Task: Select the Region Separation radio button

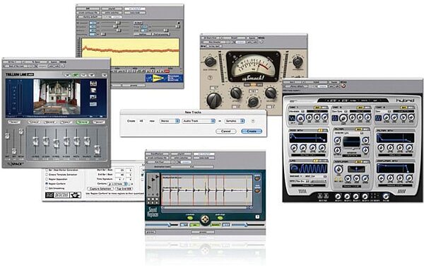Action: 47,179
